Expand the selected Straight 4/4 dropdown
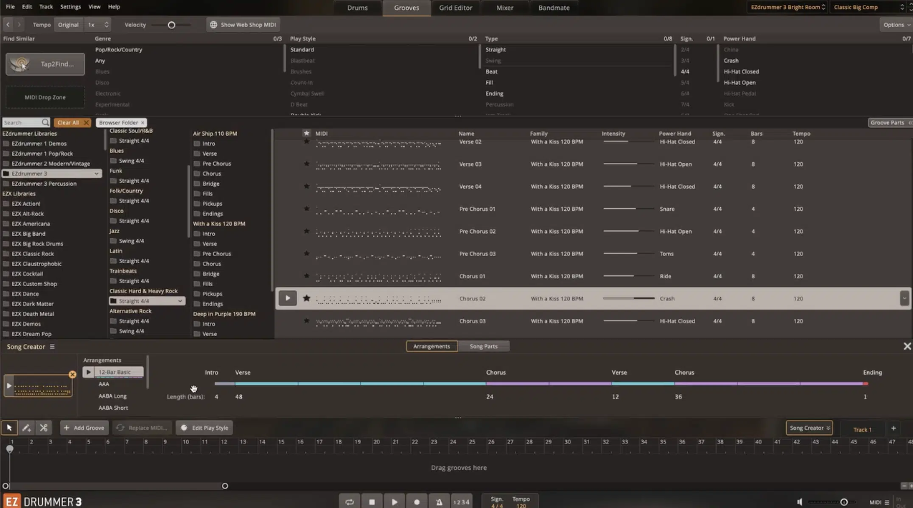This screenshot has width=913, height=508. pyautogui.click(x=180, y=301)
